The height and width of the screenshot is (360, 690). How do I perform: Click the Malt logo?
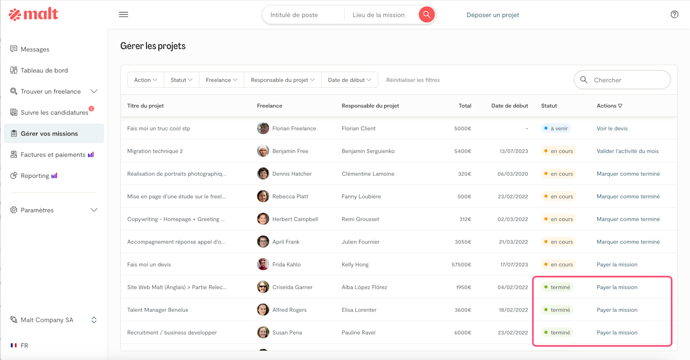click(33, 15)
